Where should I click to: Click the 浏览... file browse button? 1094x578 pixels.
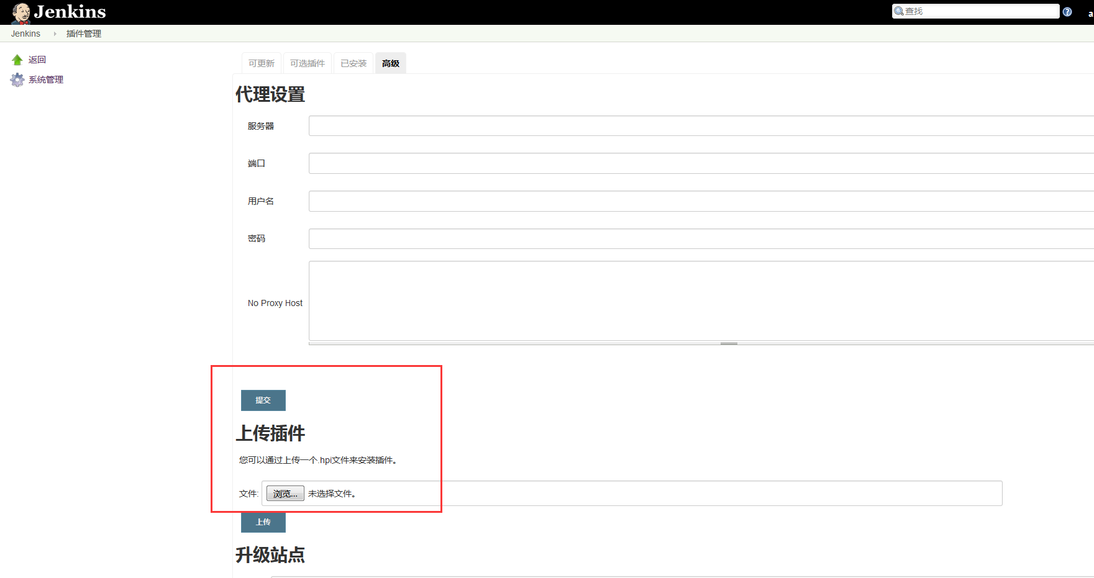285,494
